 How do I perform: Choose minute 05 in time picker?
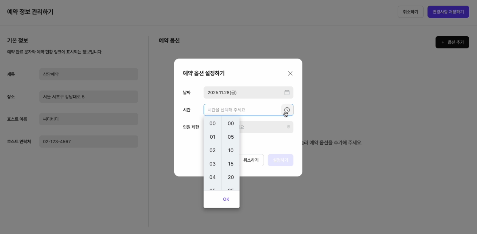[x=231, y=137]
